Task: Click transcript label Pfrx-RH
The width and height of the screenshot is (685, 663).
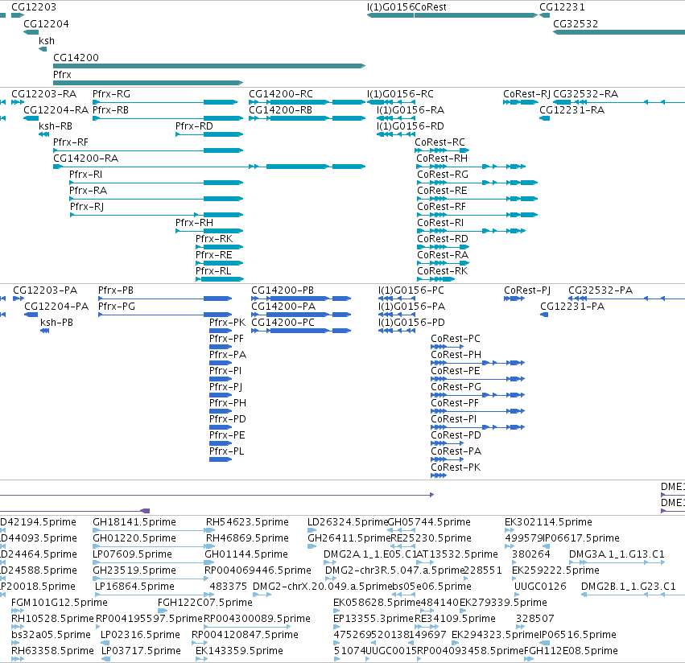Action: tap(195, 223)
